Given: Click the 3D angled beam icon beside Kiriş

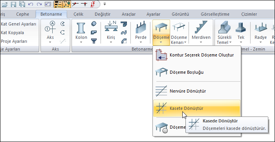Looking at the screenshot, I should coord(124,24).
